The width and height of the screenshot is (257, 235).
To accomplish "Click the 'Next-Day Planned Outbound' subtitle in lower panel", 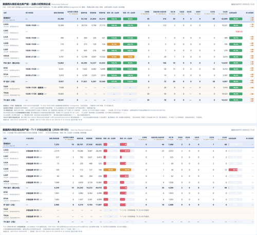I will point(81,130).
